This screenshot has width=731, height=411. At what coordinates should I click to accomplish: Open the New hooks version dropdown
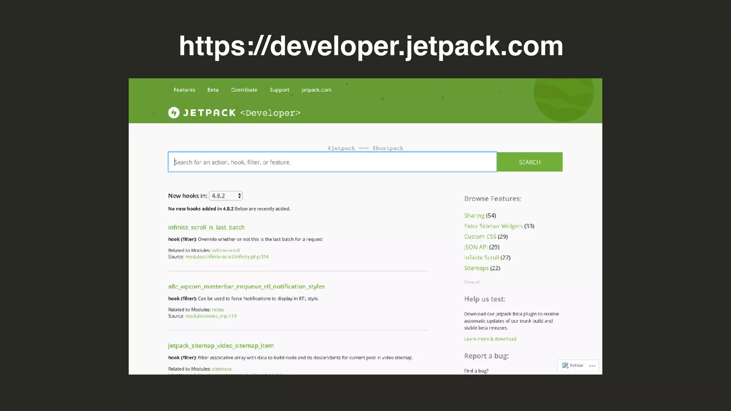tap(226, 196)
